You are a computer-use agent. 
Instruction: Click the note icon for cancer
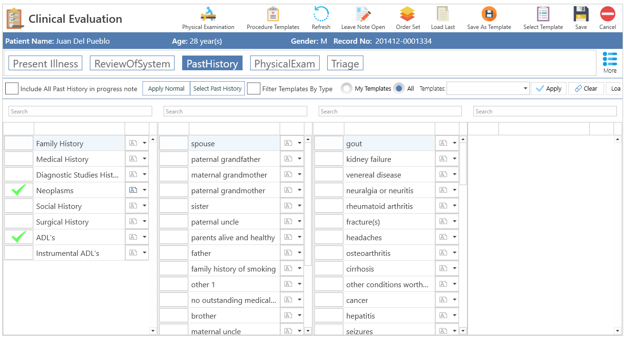click(443, 300)
